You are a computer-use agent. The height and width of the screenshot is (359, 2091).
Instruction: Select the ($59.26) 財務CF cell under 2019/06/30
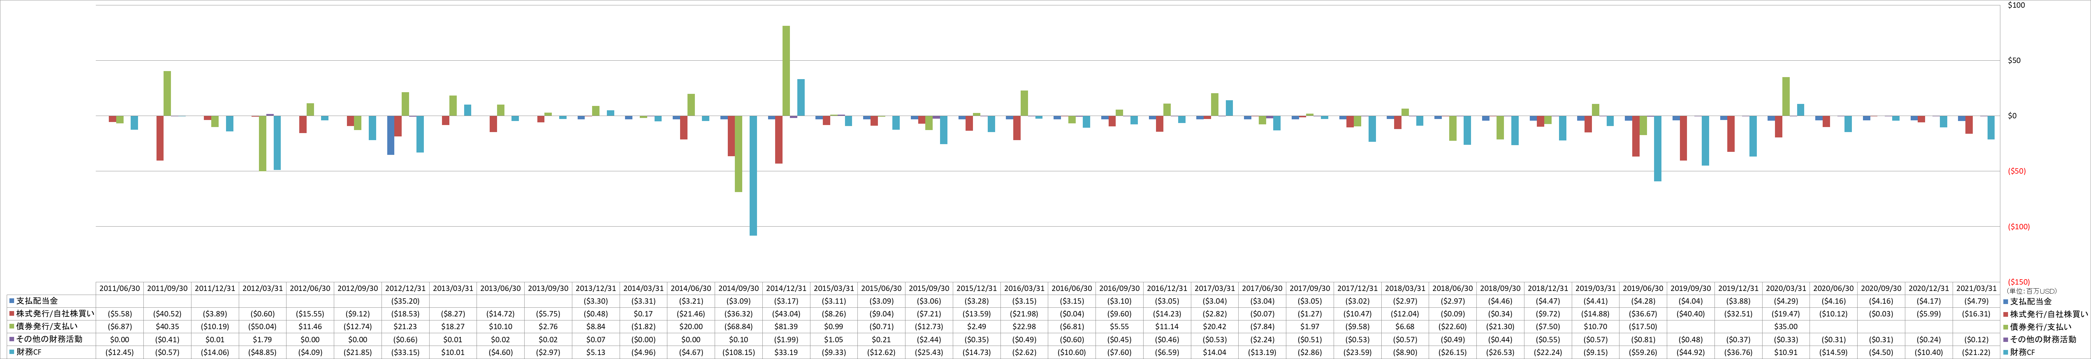(1643, 353)
